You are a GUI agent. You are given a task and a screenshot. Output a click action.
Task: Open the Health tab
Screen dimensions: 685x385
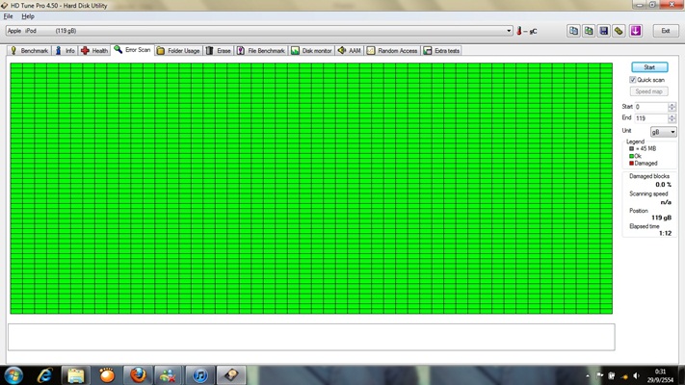point(95,50)
